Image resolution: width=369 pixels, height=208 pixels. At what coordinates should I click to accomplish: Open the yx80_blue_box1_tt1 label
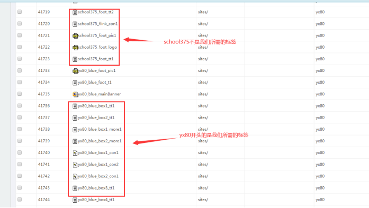pyautogui.click(x=96, y=106)
